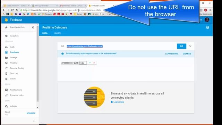Screen dimensions: 222x125
Task: Open the Facebook bookmark
Action: (x=16, y=14)
